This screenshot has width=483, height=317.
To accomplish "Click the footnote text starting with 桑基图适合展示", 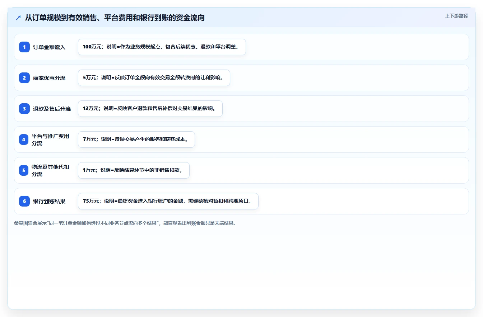I will tap(125, 223).
